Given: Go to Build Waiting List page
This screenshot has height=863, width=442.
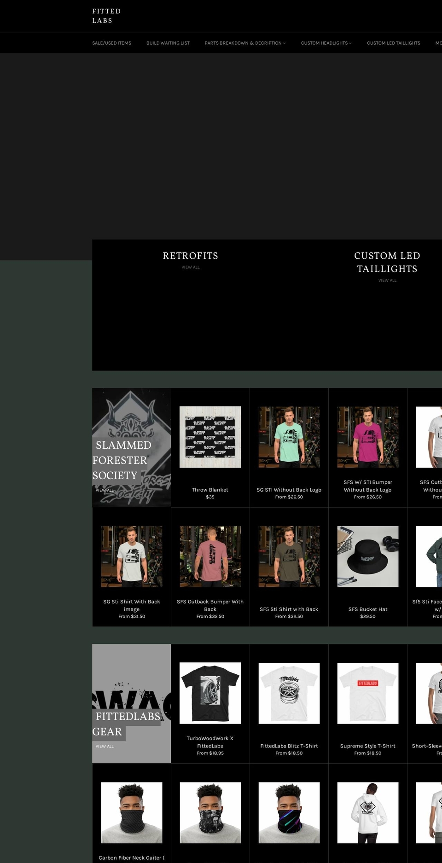Looking at the screenshot, I should (x=168, y=43).
